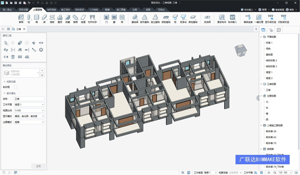Click 显示梁支座 show beam supports
Screen dimensions: 300x175
[x=270, y=19]
